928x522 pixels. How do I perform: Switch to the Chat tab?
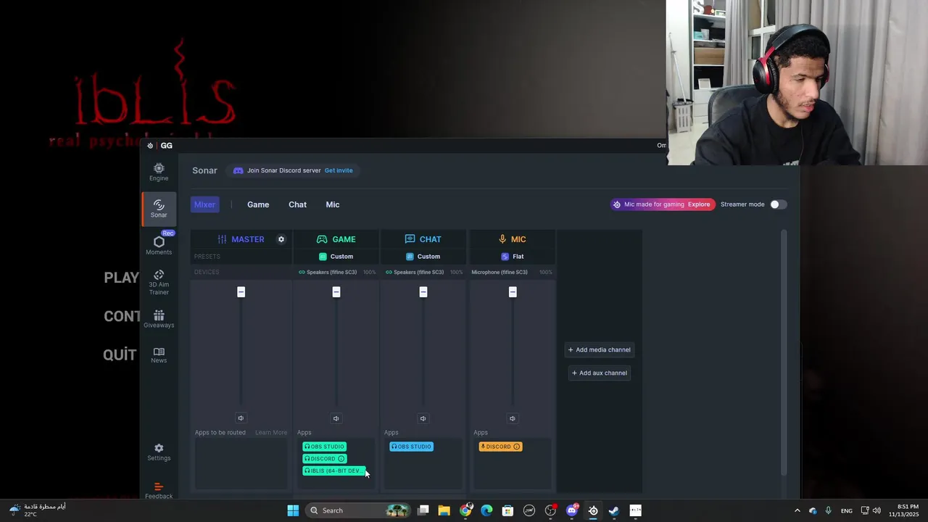(x=298, y=204)
